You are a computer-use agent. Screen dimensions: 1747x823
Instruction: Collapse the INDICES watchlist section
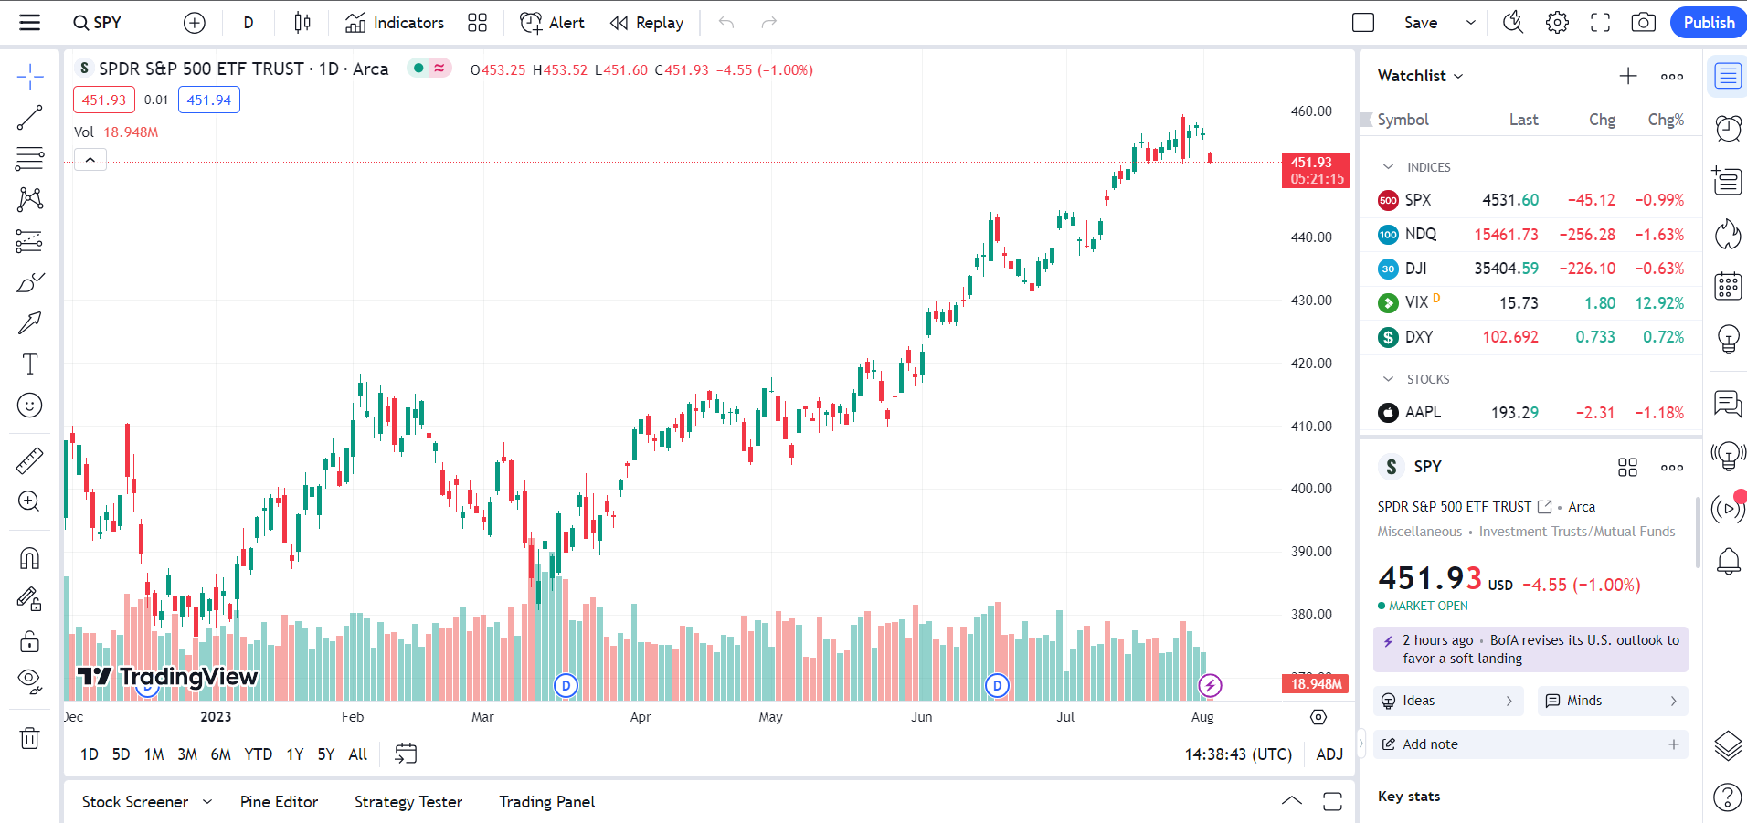coord(1389,167)
